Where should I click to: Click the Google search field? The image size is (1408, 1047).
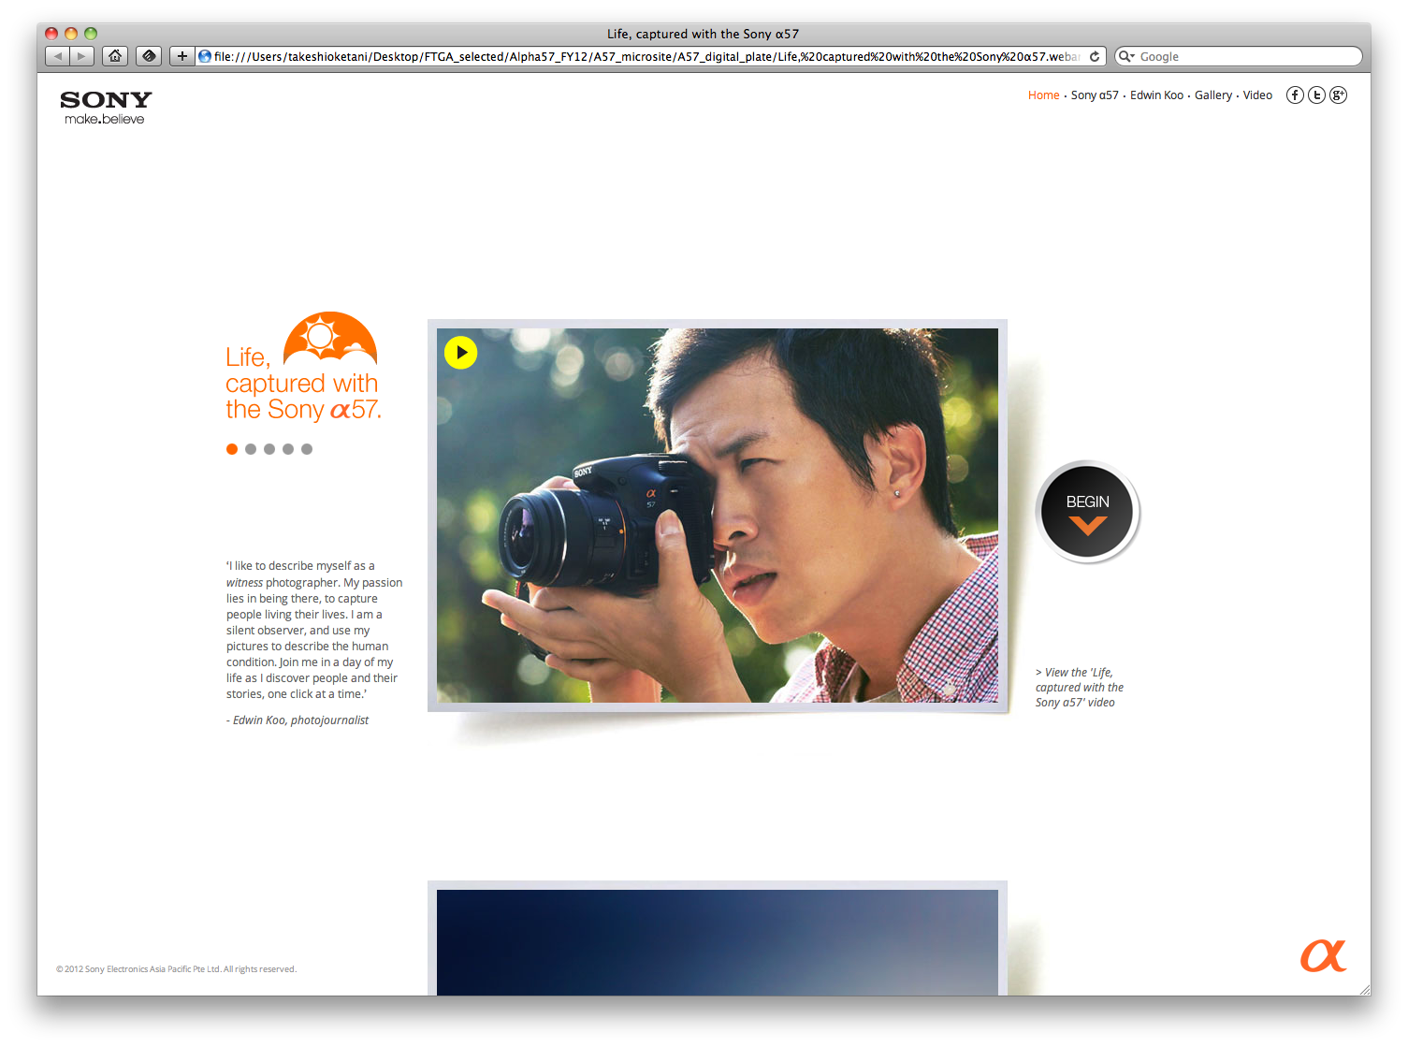1238,56
